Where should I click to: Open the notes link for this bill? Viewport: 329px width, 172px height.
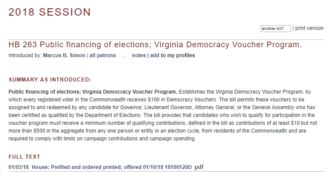(x=139, y=55)
